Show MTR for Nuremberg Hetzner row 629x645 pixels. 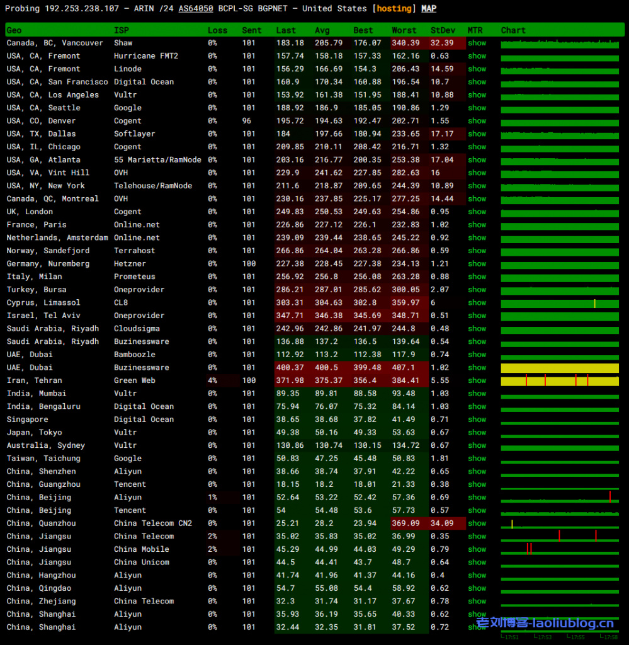point(477,264)
